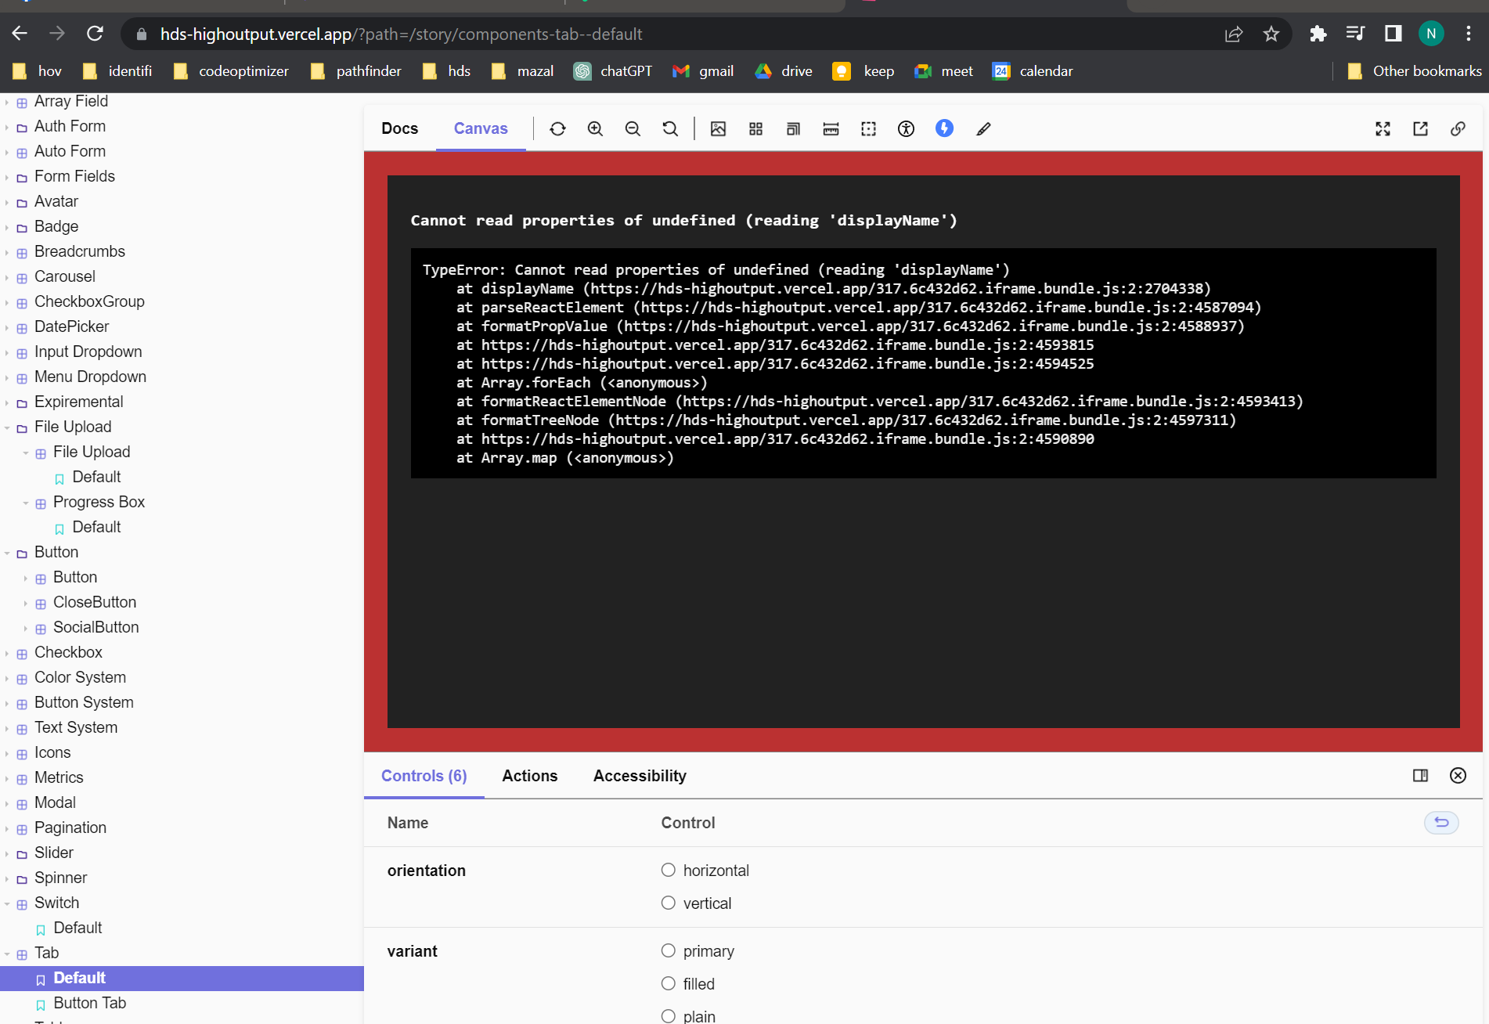Click the remount component refresh icon
This screenshot has width=1489, height=1024.
557,129
